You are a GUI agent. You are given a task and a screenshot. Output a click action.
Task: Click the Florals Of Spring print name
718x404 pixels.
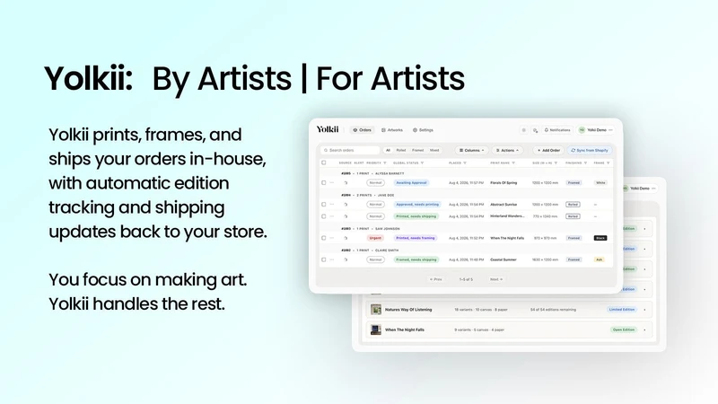pyautogui.click(x=503, y=183)
